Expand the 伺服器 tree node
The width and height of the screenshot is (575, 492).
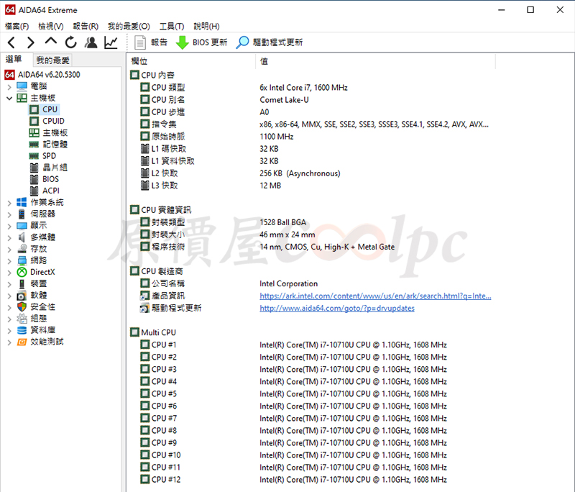pos(9,214)
